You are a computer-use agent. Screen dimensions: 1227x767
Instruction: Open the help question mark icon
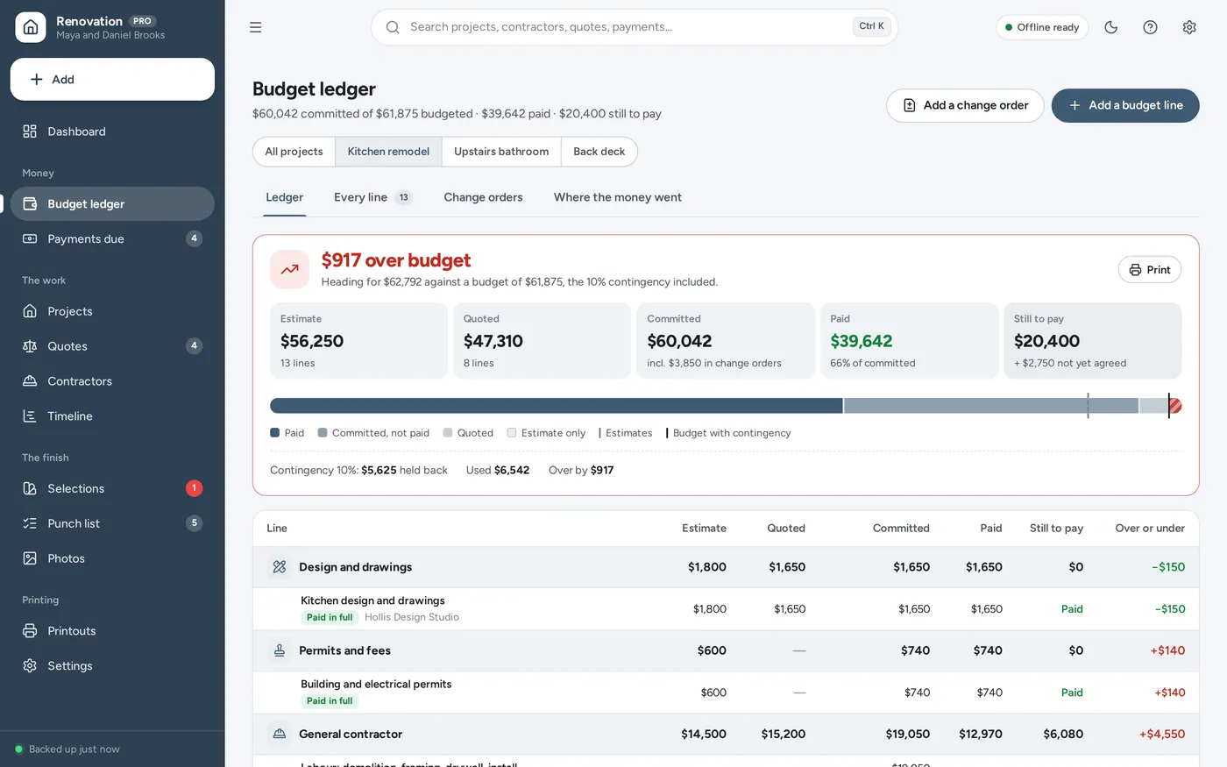click(1151, 27)
